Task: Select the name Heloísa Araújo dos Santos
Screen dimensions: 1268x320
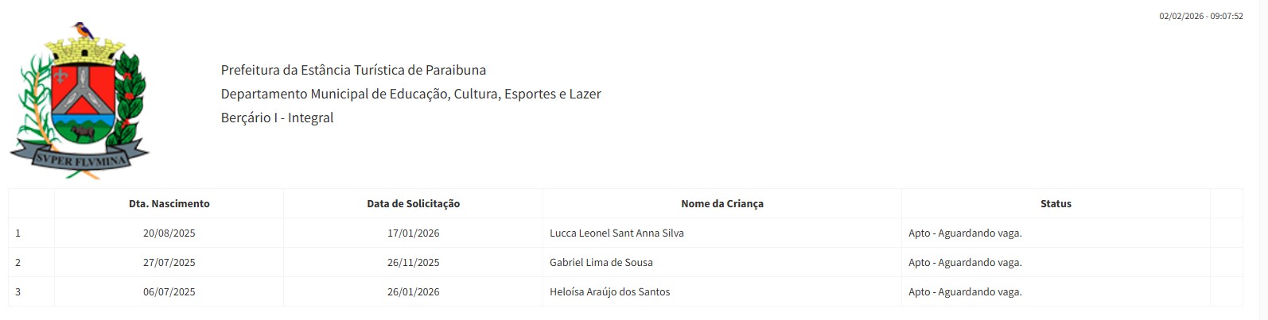Action: point(609,292)
